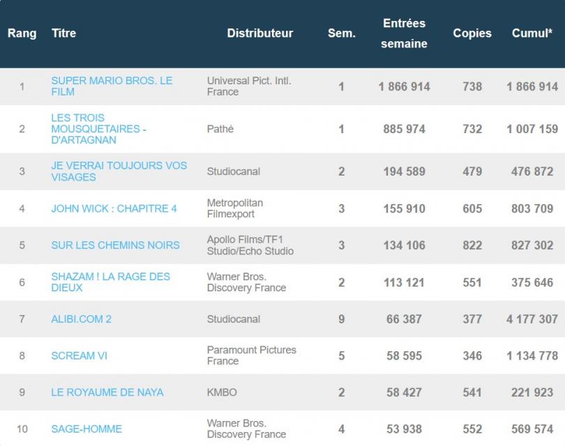Open LES TROIS MOUSQUETAIRES - D'ARTAGNAN title link
This screenshot has height=446, width=565.
[99, 129]
